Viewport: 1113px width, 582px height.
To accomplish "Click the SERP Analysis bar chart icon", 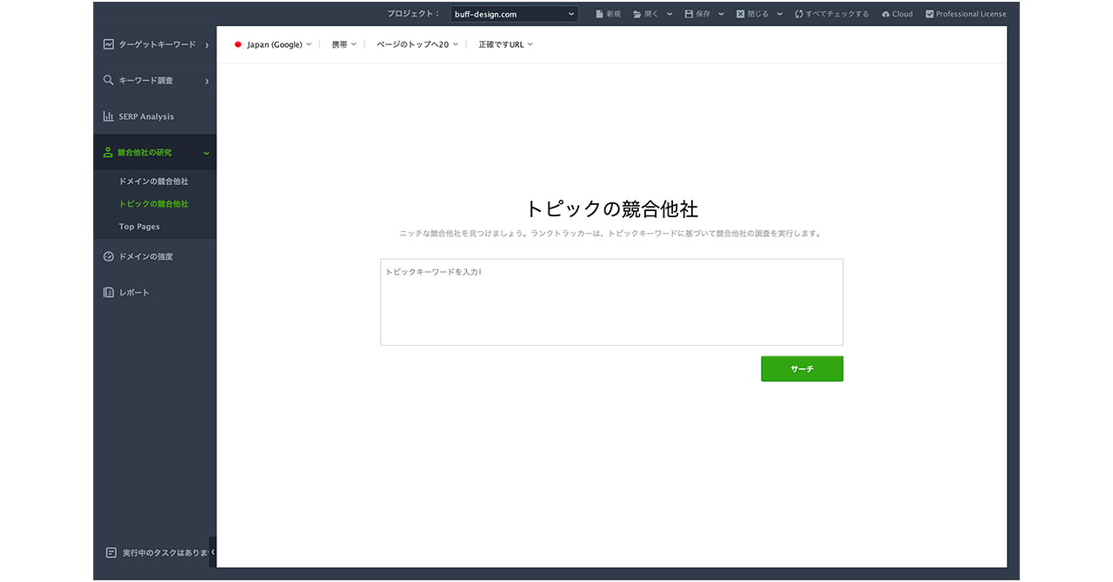I will (109, 116).
